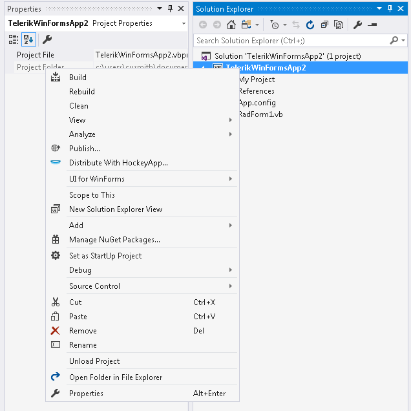Toggle auto-hide pin on Solution Explorer
Viewport: 411px width, 411px height.
(390, 8)
